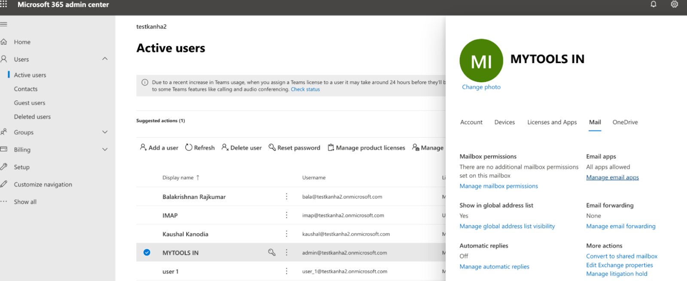Click the Username column header
Viewport: 687px width, 281px height.
pos(313,177)
